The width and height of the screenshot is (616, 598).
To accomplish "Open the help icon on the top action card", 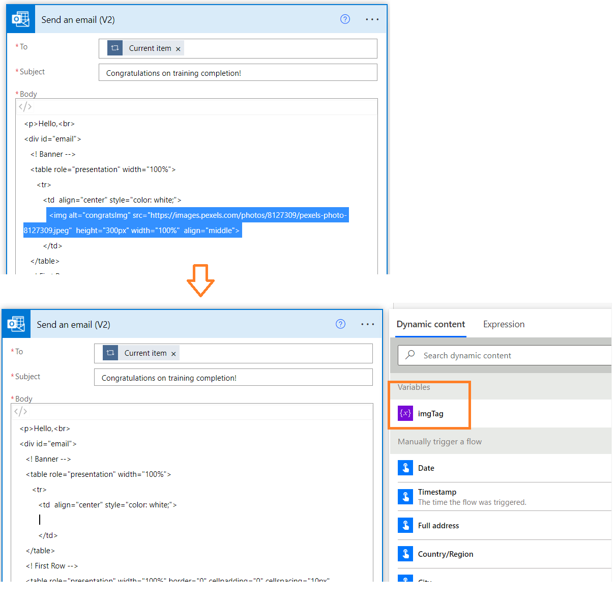I will tap(345, 19).
